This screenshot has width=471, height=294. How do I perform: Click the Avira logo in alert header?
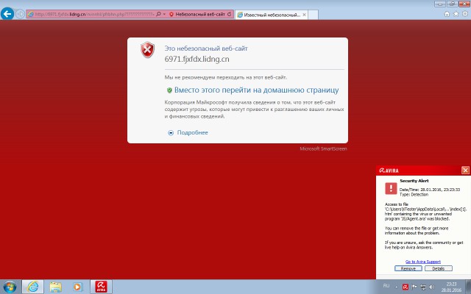tap(389, 171)
